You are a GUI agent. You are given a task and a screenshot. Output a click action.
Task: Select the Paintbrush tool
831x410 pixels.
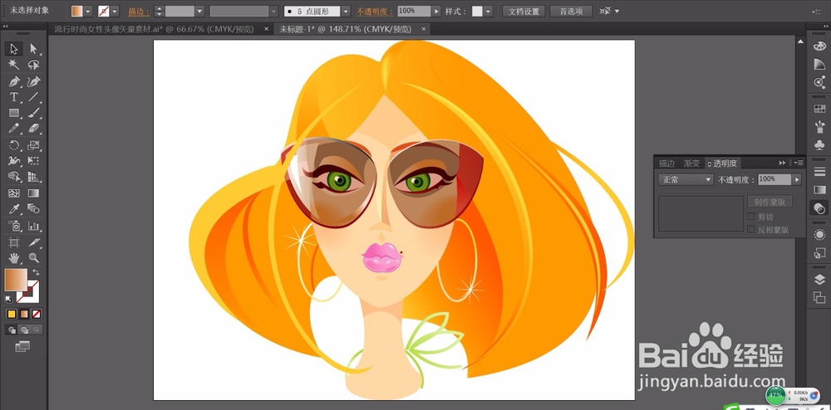tap(34, 113)
